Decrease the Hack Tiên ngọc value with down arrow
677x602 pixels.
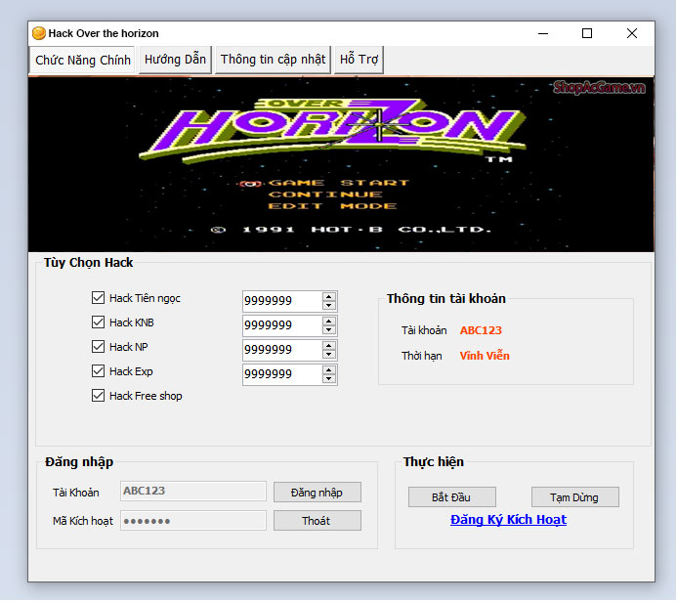click(329, 305)
